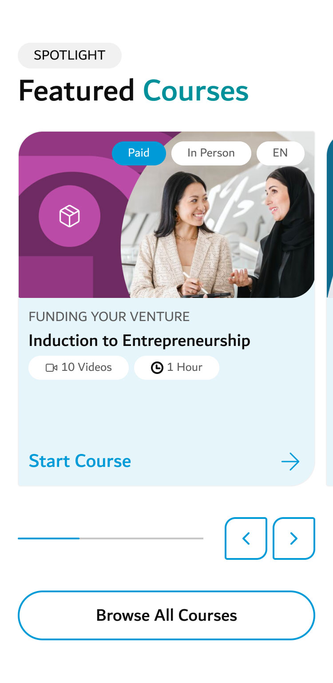Go to the previous carousel slide
The height and width of the screenshot is (683, 333).
tap(246, 538)
